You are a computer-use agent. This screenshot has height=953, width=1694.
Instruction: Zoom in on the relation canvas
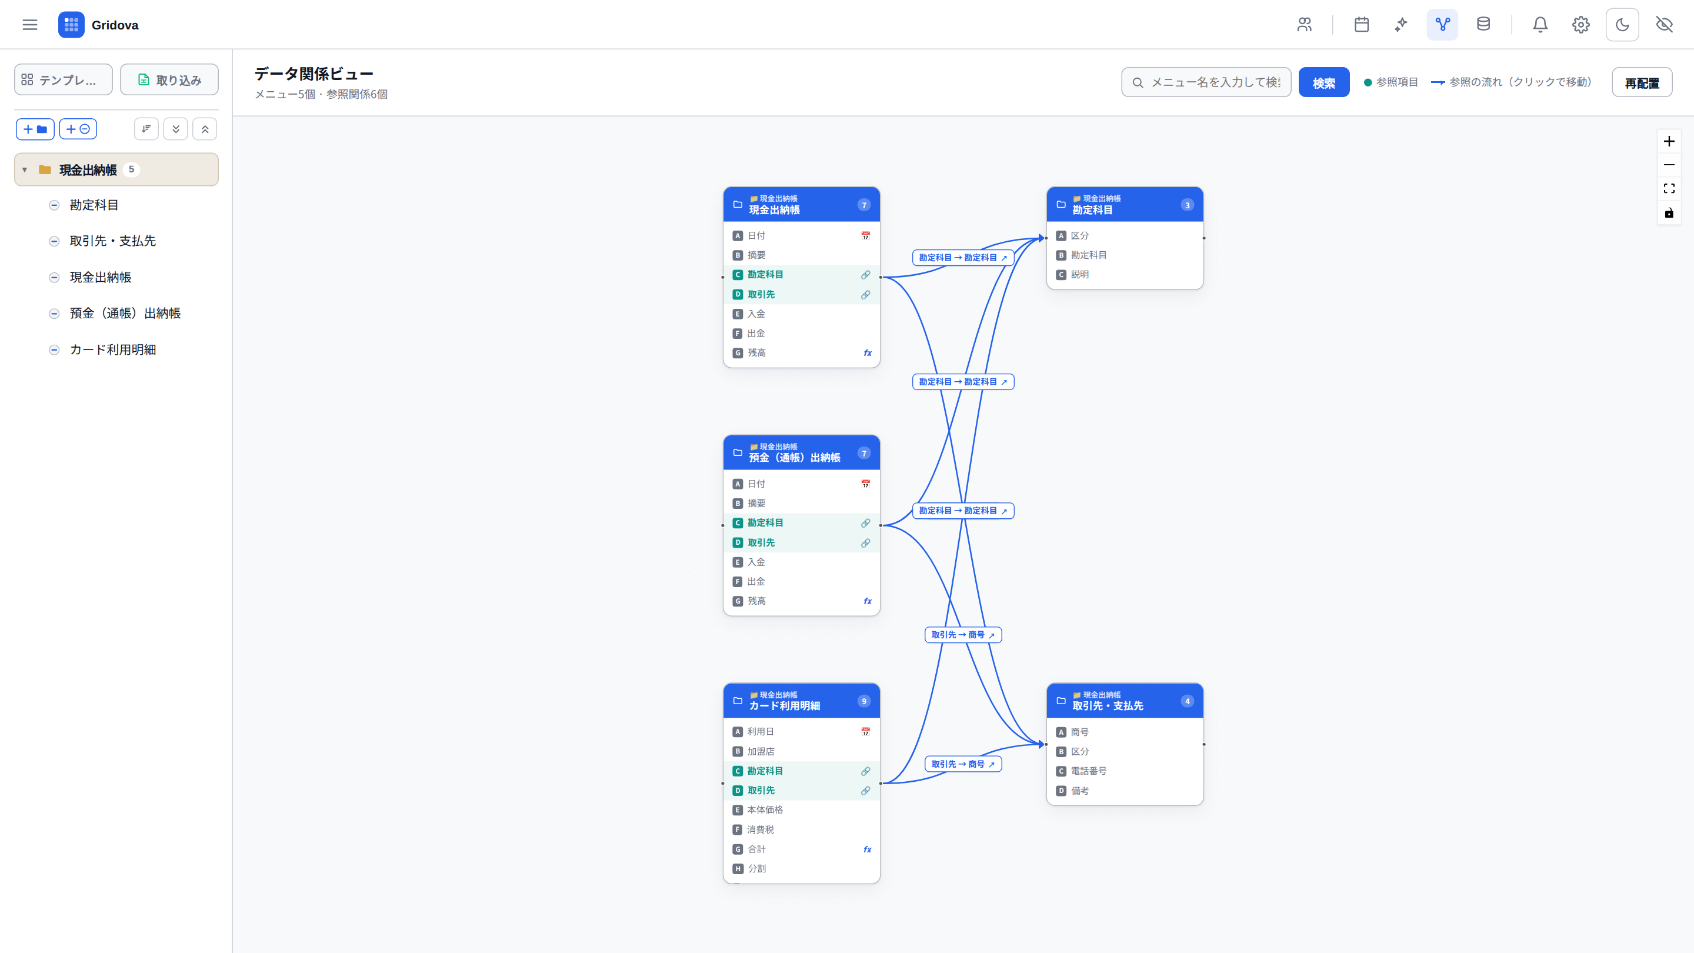pyautogui.click(x=1669, y=141)
